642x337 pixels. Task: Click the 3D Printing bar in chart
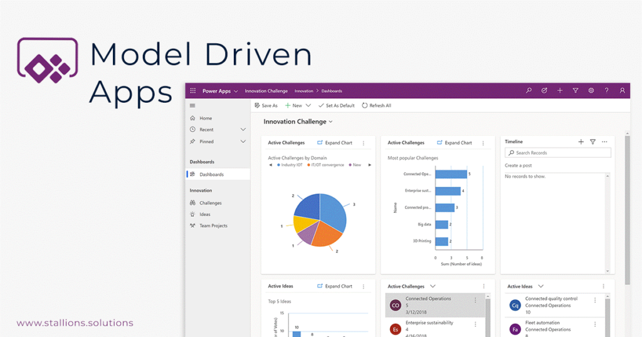click(x=441, y=241)
